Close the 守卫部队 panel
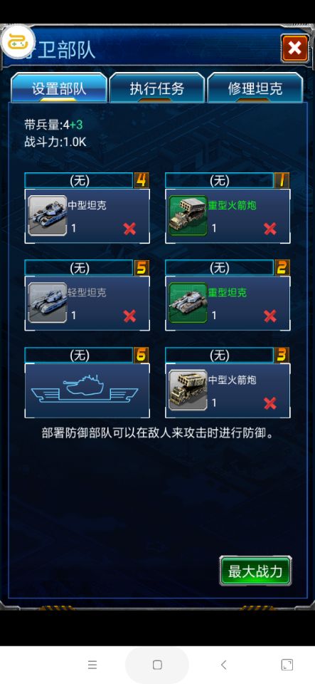The height and width of the screenshot is (684, 315). [x=294, y=48]
